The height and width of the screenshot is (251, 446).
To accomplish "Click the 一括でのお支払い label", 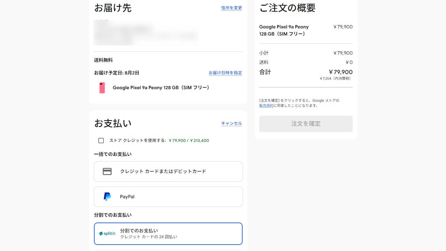I will point(113,154).
